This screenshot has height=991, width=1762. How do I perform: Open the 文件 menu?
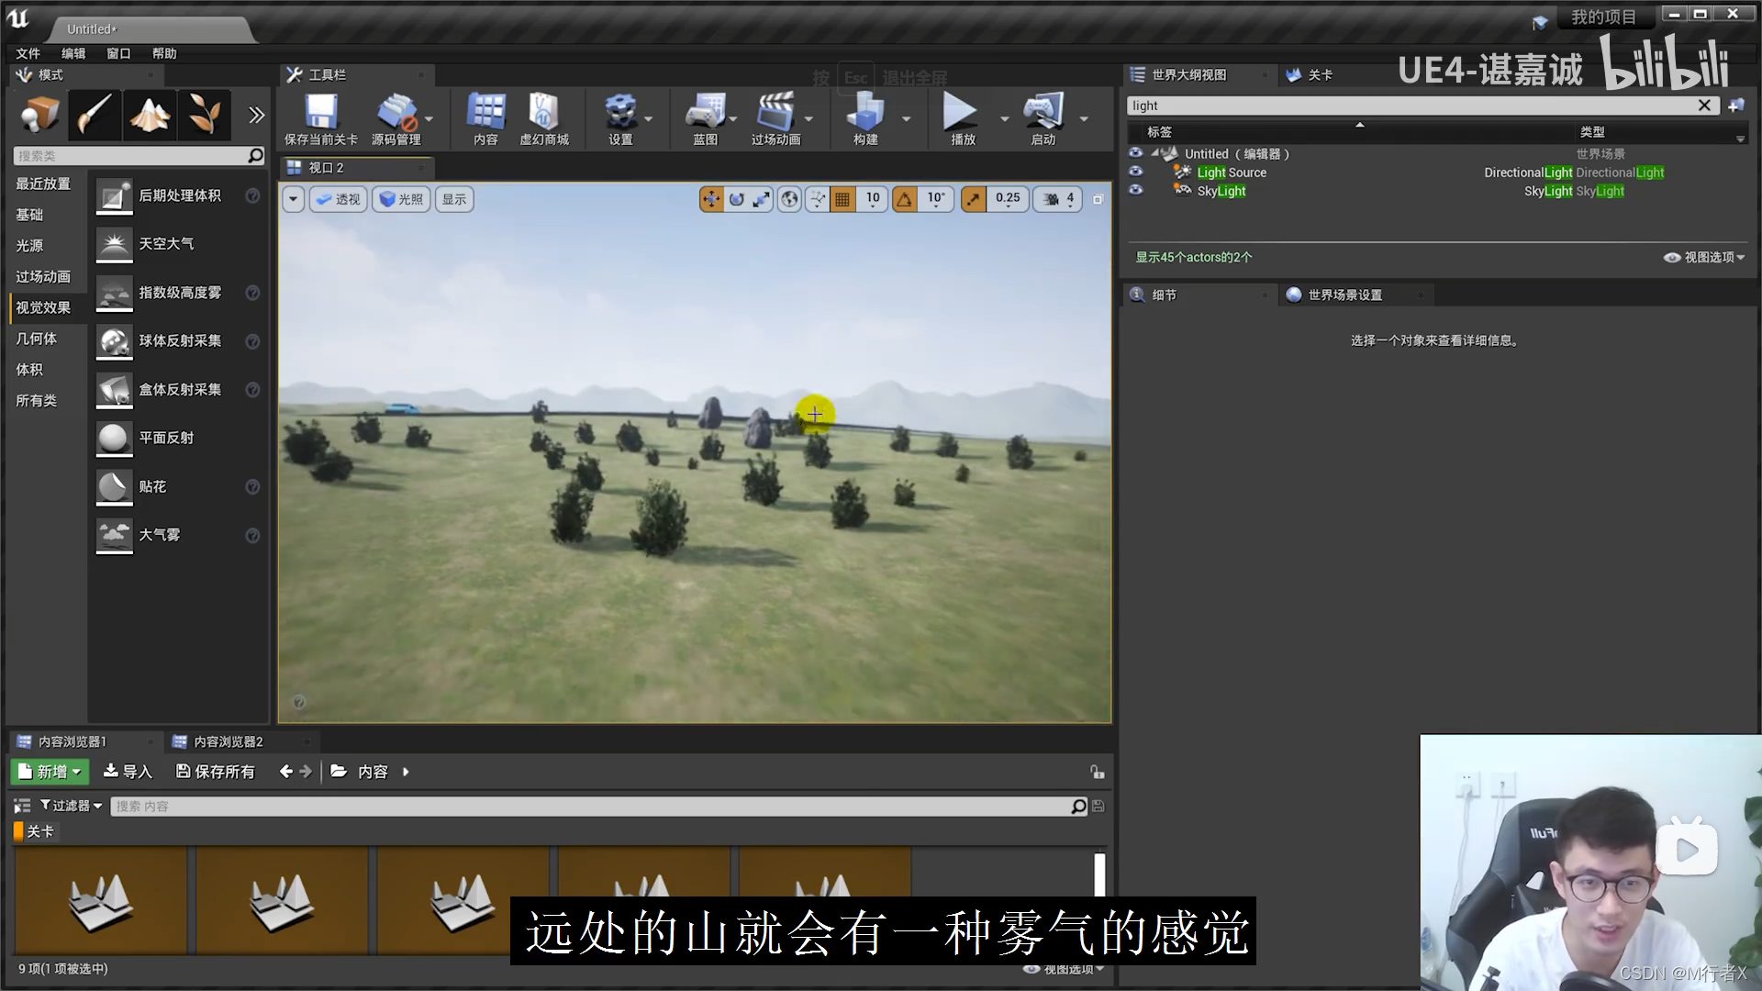28,52
